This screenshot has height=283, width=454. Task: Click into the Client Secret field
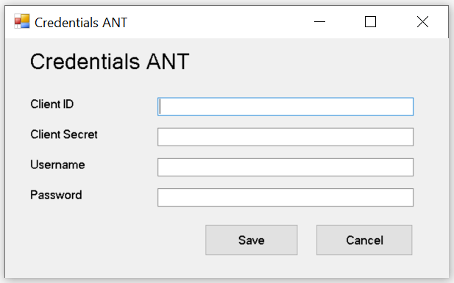click(285, 137)
